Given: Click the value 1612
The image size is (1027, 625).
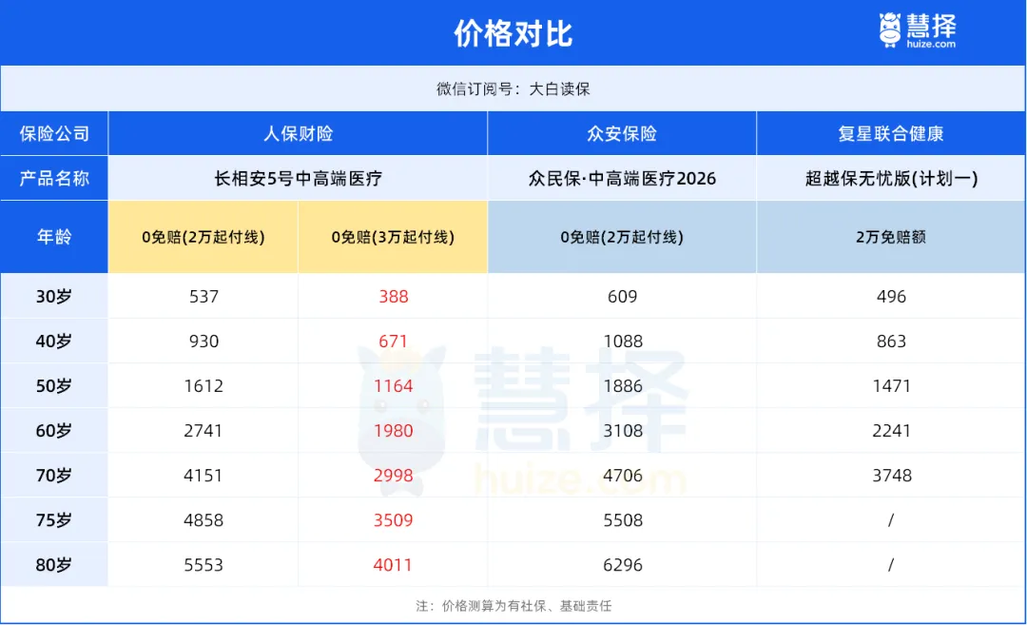Looking at the screenshot, I should (x=203, y=386).
